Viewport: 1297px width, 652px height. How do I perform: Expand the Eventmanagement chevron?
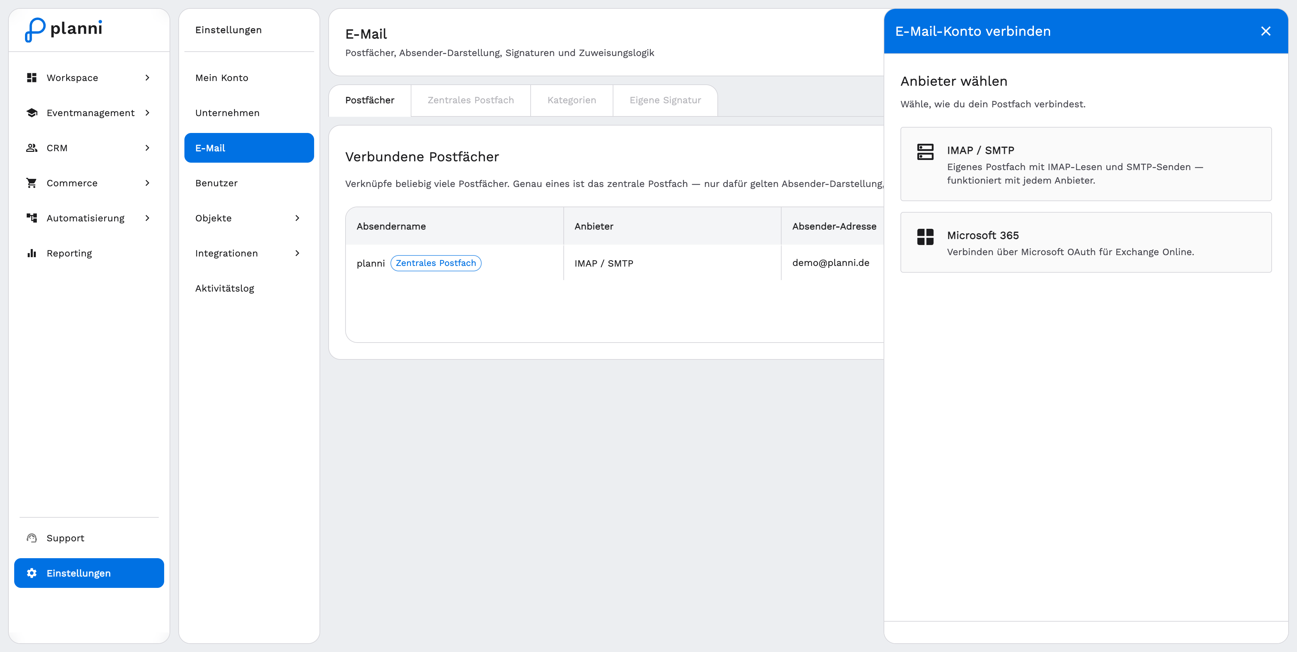pos(148,113)
